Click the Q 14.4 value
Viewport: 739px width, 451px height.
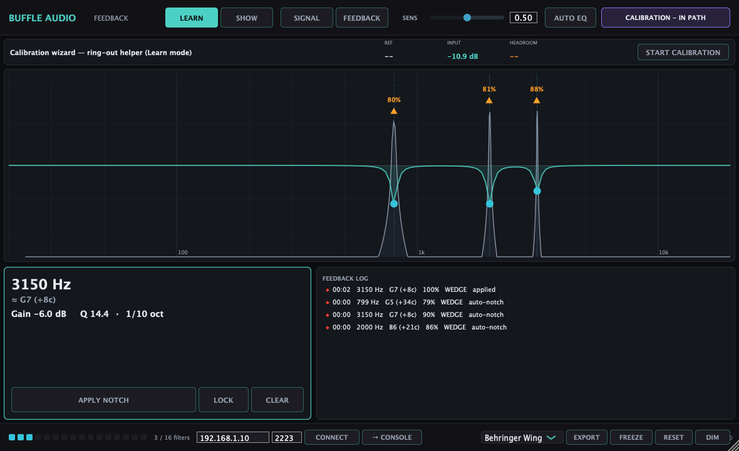pos(95,314)
